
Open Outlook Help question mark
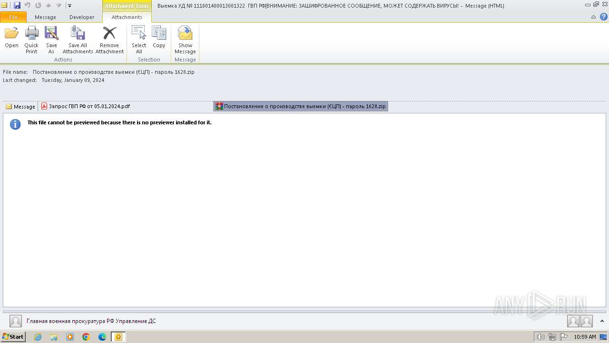coord(603,17)
